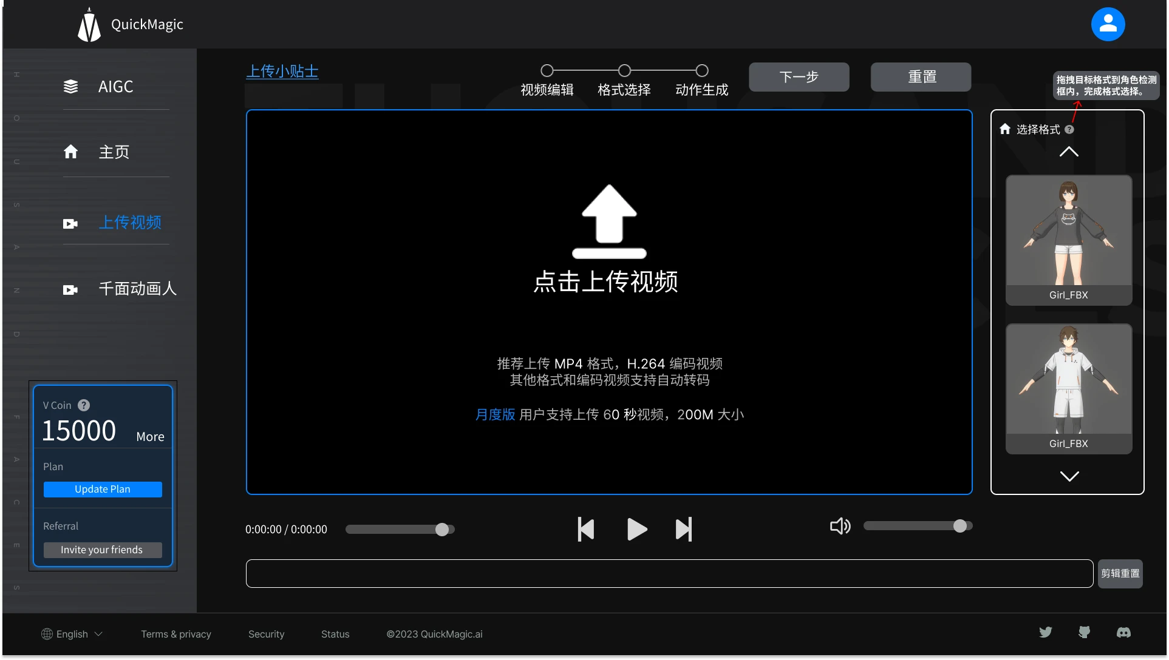
Task: Select the girl character Girl_FBX thumbnail
Action: [x=1069, y=240]
